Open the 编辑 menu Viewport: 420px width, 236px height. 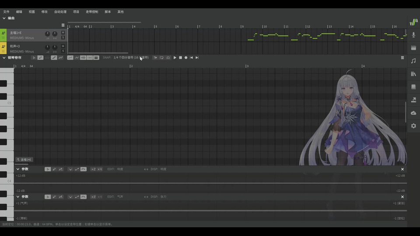(19, 12)
